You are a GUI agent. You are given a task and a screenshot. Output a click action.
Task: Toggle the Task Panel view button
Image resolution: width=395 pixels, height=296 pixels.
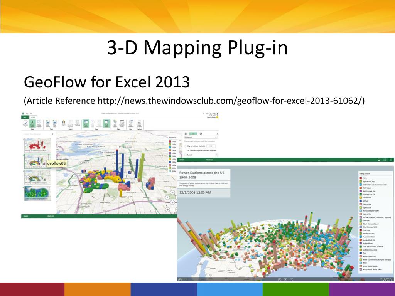click(106, 123)
